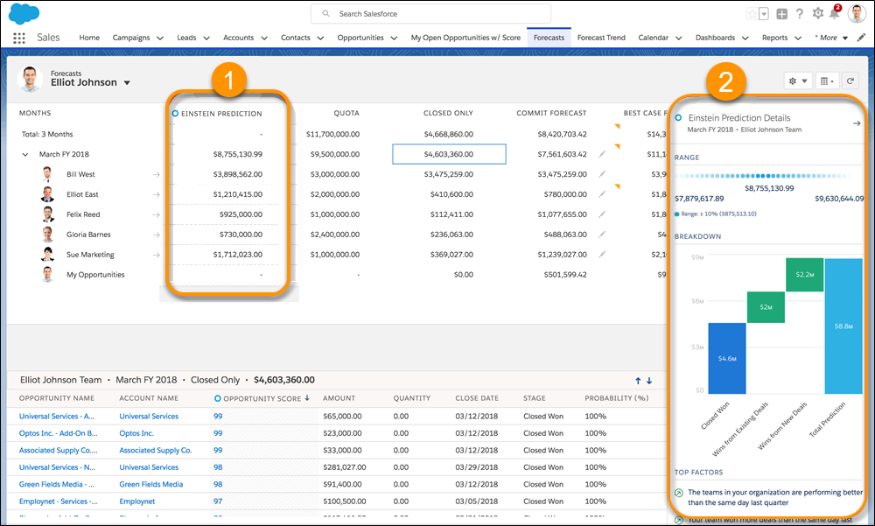Open the Contacts tab dropdown chevron
This screenshot has width=875, height=526.
[320, 38]
